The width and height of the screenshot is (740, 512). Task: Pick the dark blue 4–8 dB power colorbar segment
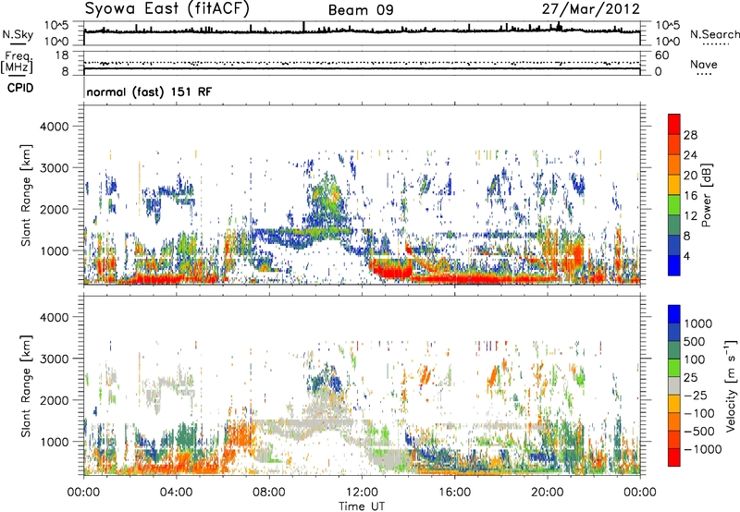coord(674,245)
